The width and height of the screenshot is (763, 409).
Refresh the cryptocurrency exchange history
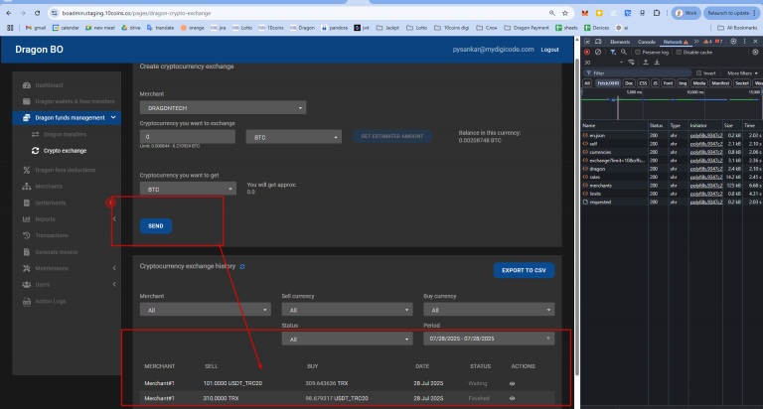click(242, 266)
